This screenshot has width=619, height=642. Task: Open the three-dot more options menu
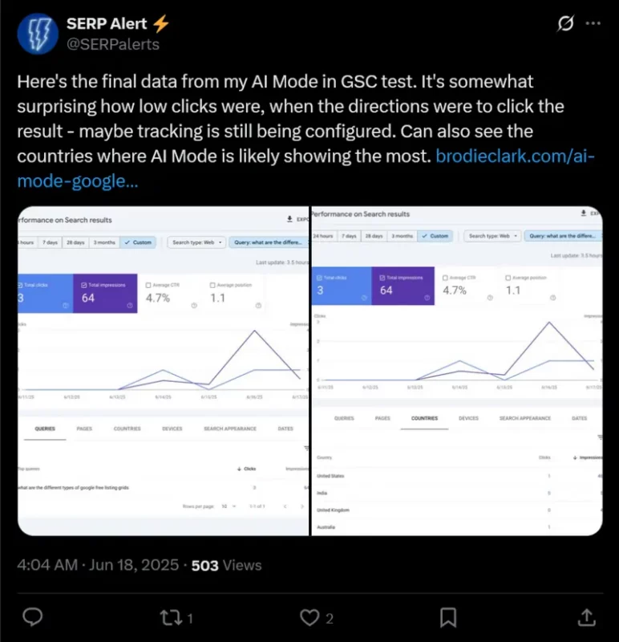[x=593, y=23]
